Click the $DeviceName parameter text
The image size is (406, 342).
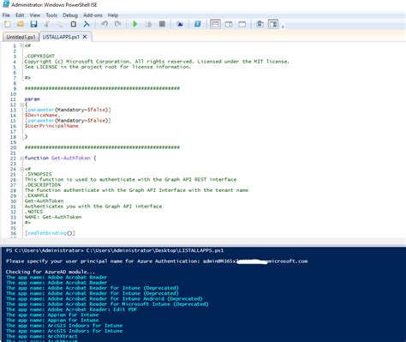tap(42, 115)
